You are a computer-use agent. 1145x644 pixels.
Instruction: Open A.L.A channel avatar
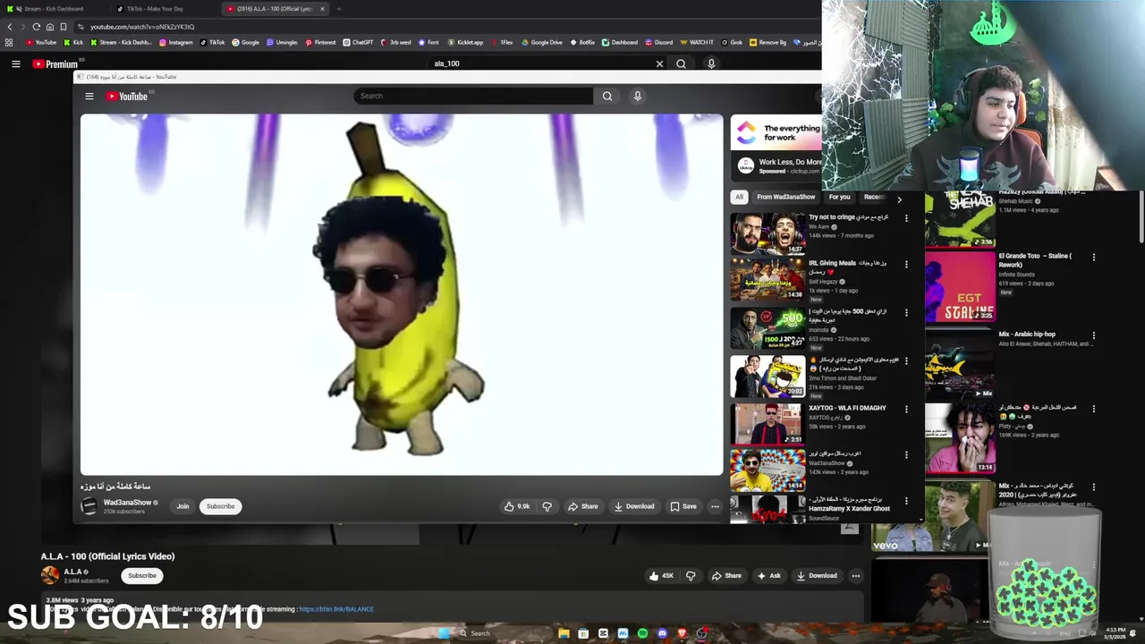point(50,576)
